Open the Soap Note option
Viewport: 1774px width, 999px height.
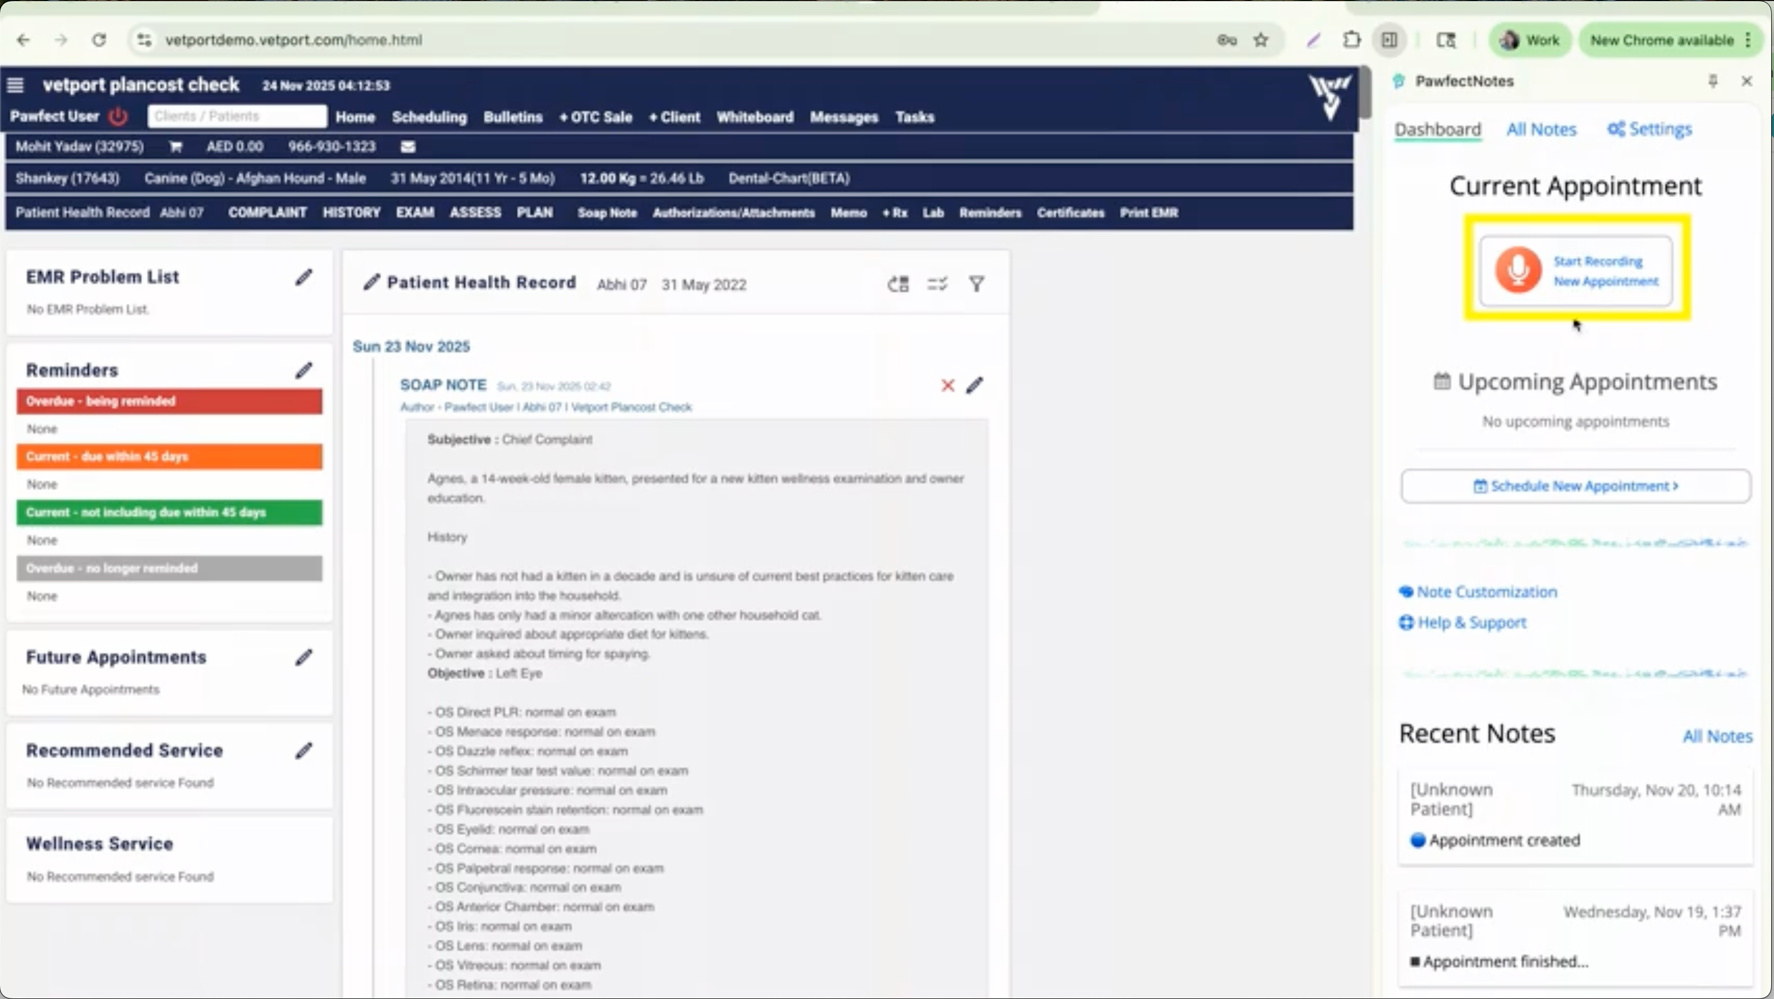pos(607,213)
